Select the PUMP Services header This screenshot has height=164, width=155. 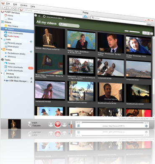(10, 12)
